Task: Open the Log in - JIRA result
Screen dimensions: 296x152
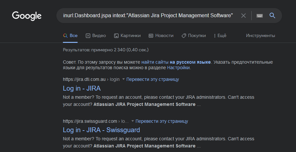Action: point(81,88)
